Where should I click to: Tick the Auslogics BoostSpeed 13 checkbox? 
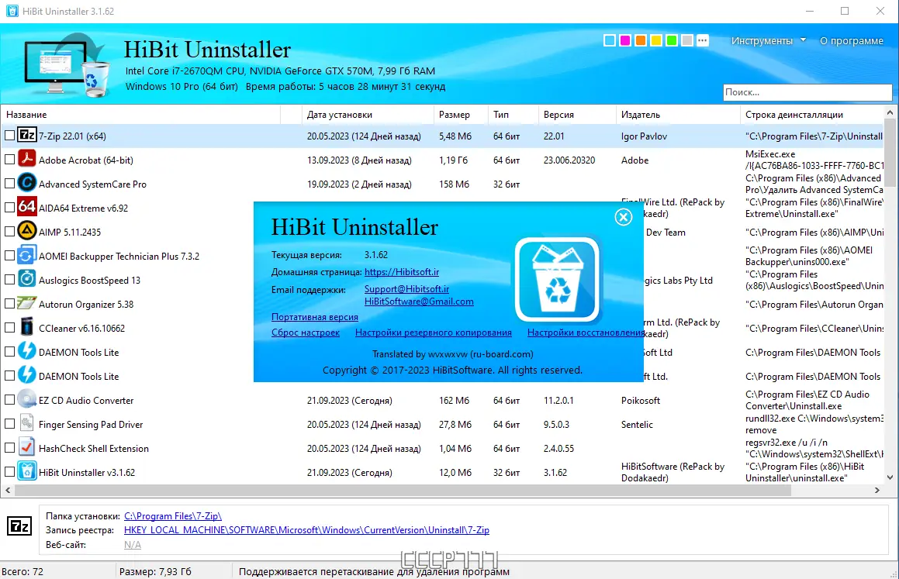(10, 280)
